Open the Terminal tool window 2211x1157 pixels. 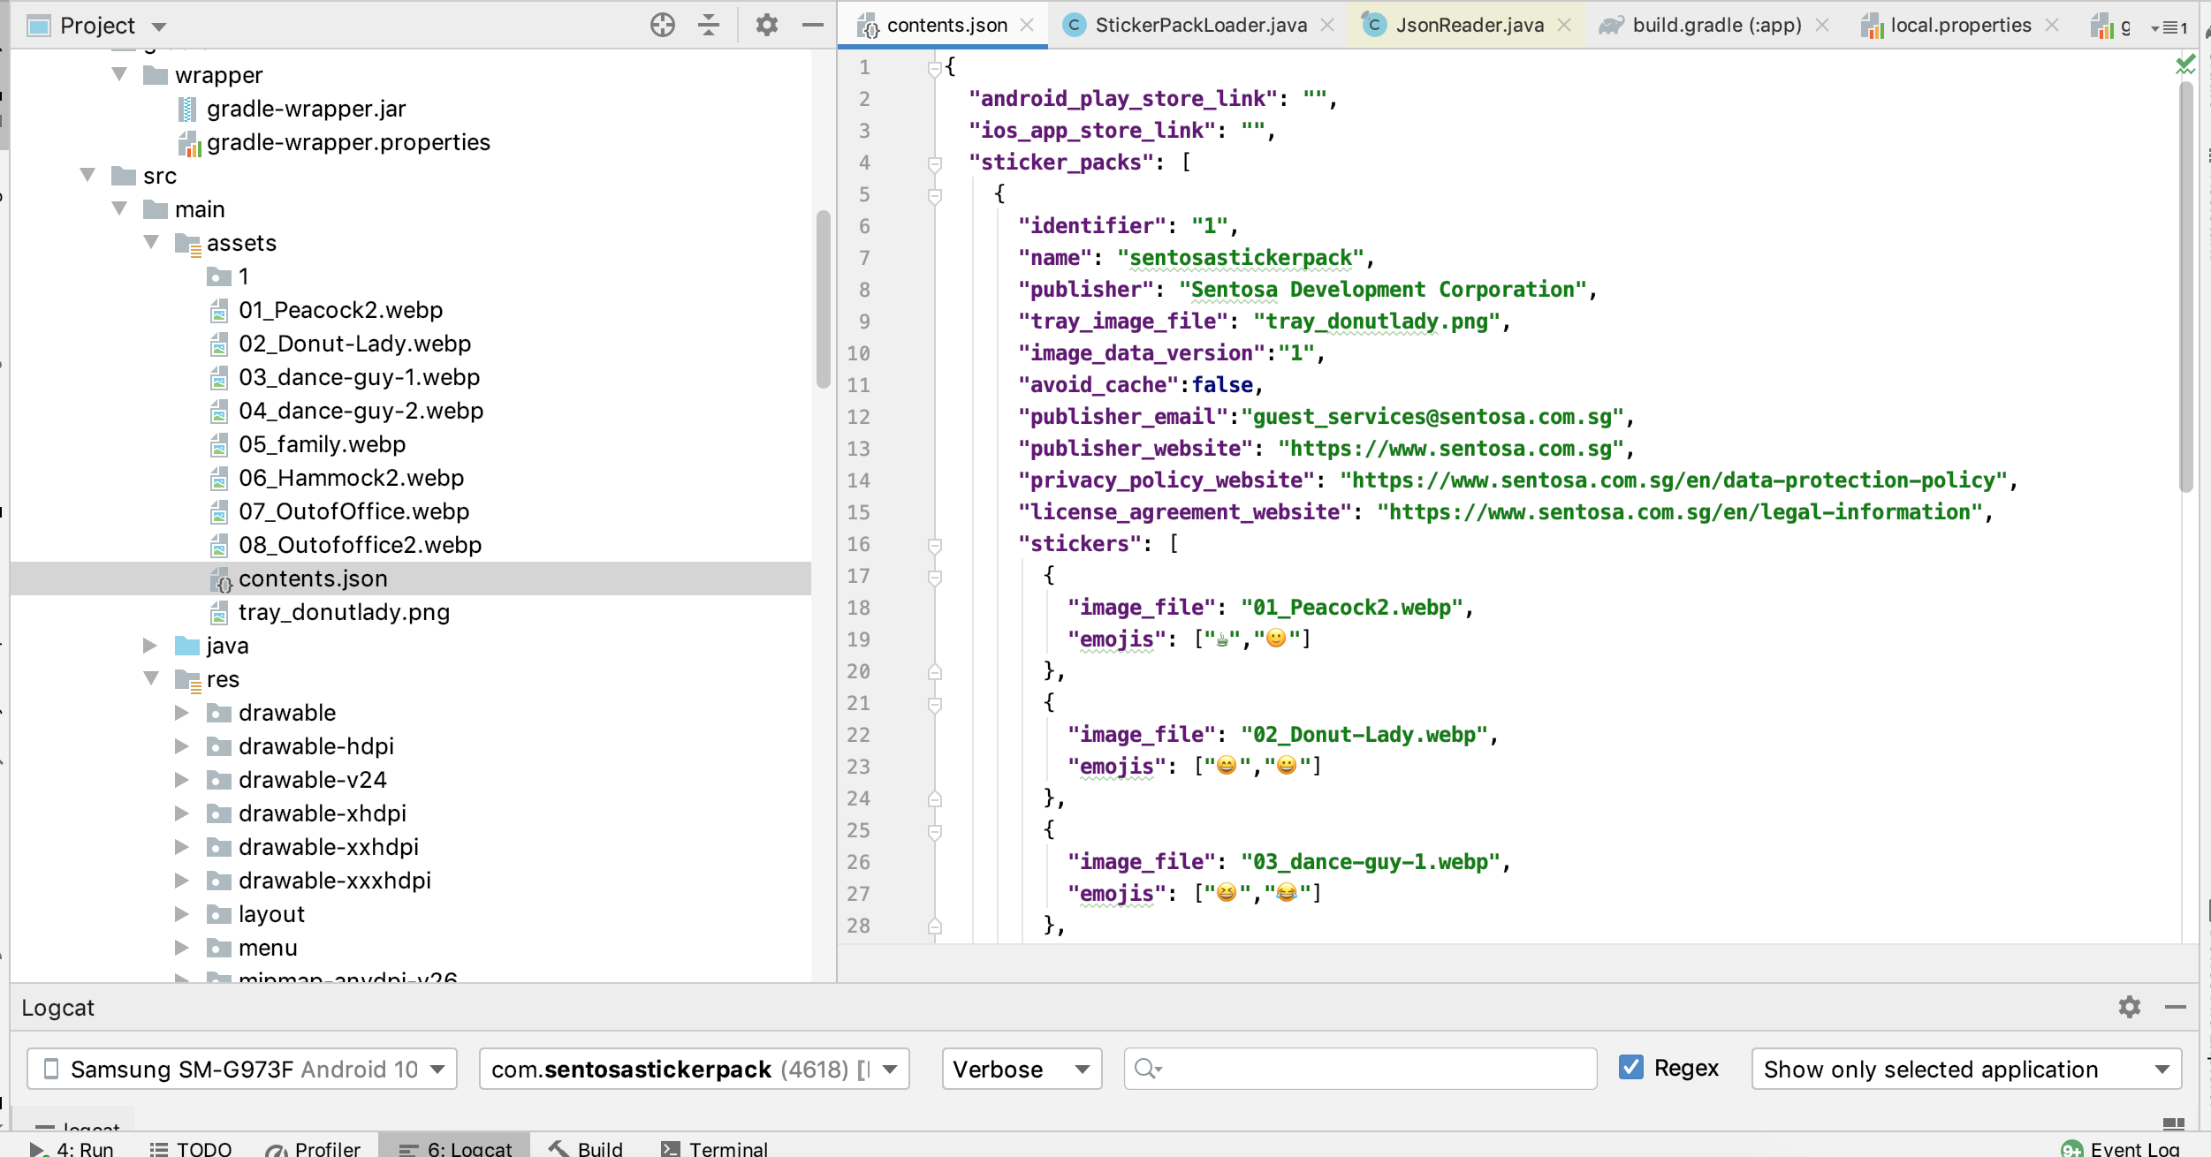(x=714, y=1147)
